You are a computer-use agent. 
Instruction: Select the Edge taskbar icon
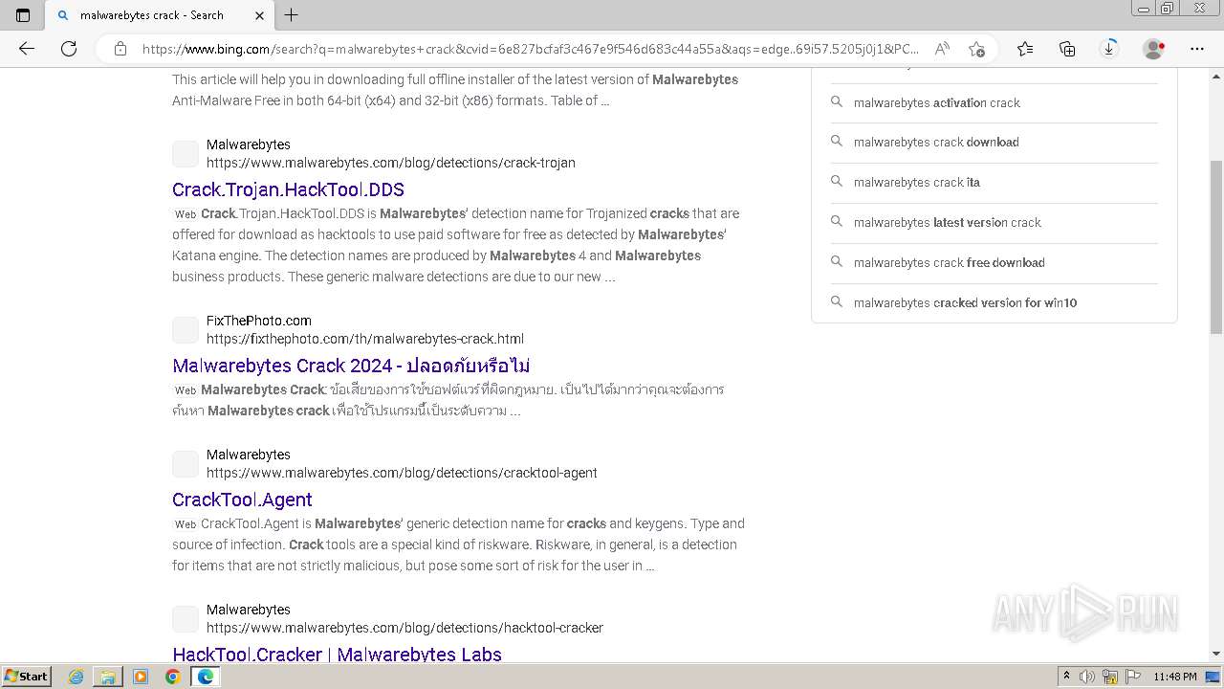click(205, 677)
